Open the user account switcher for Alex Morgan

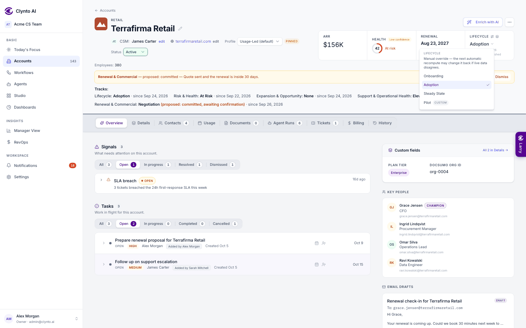coord(41,319)
